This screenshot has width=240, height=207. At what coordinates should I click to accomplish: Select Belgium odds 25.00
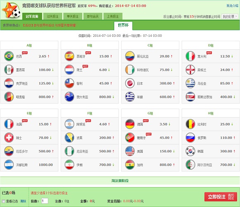(x=225, y=124)
